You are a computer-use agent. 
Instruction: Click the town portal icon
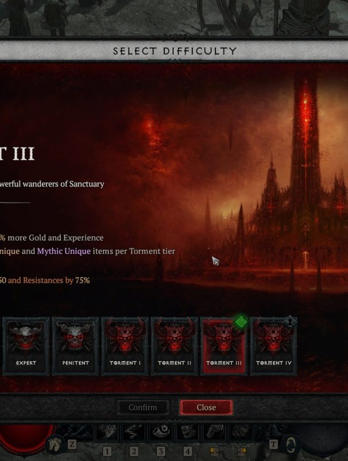click(x=290, y=444)
